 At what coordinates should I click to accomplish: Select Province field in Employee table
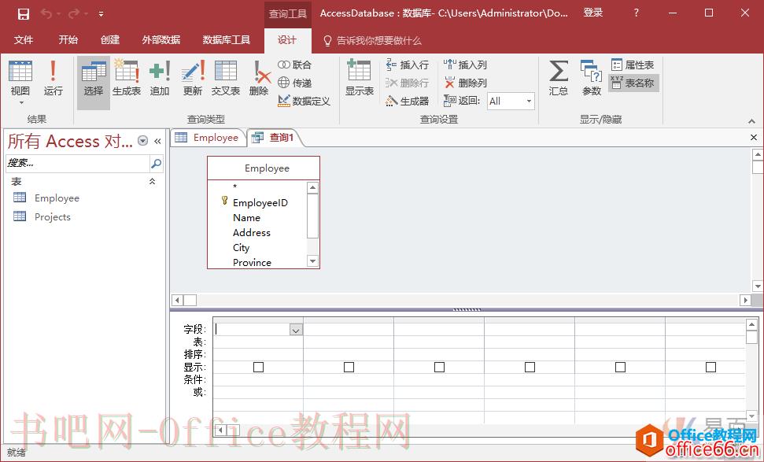point(252,262)
